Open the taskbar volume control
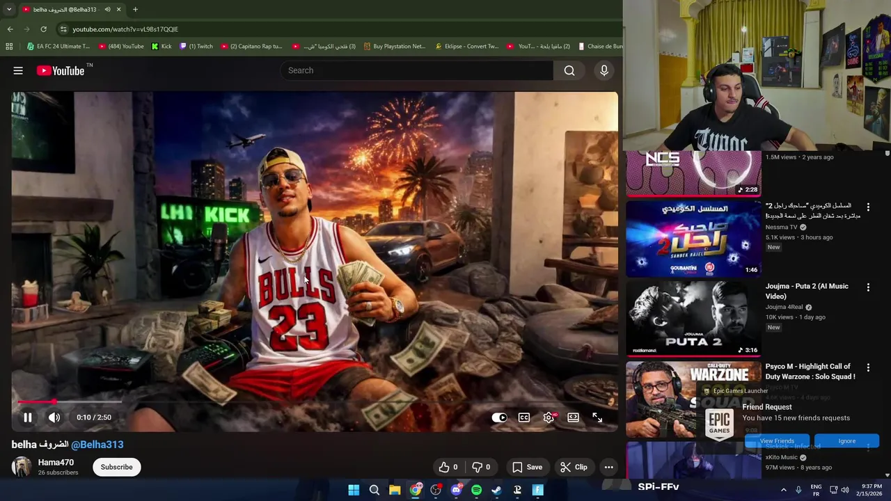The width and height of the screenshot is (891, 501). tap(845, 490)
